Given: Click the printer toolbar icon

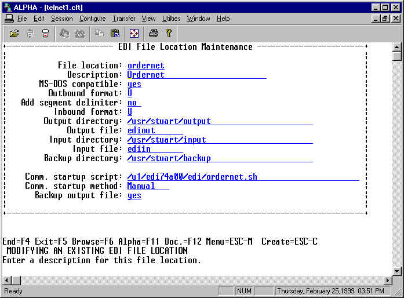Looking at the screenshot, I should (153, 33).
